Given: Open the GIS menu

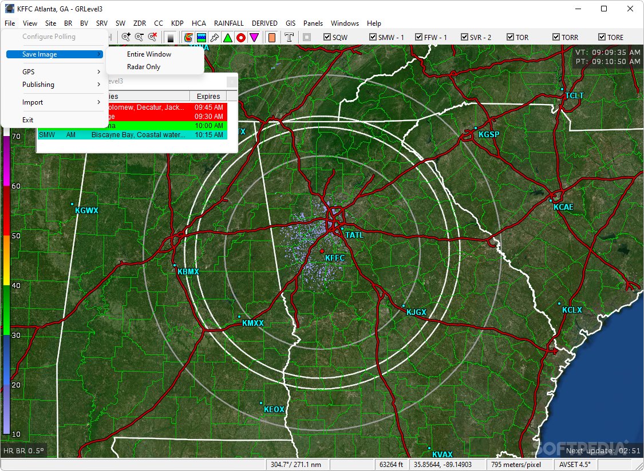Looking at the screenshot, I should (290, 23).
